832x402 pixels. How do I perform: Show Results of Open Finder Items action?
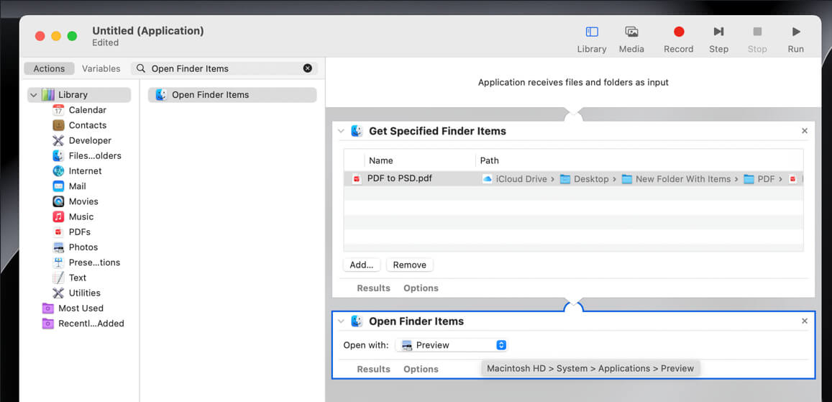[373, 369]
